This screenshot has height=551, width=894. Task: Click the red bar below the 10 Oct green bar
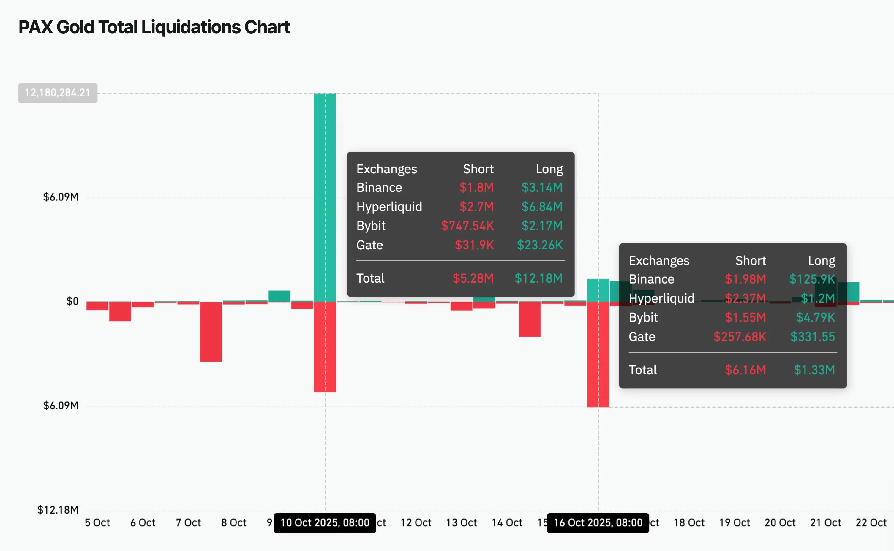click(x=325, y=346)
